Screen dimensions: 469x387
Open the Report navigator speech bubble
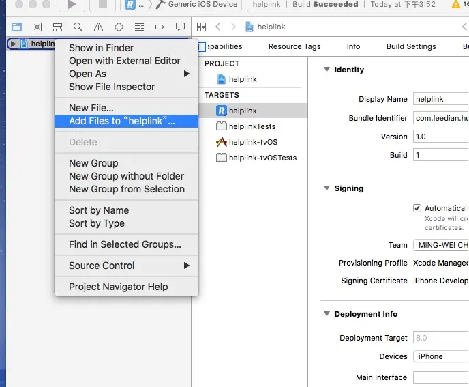(180, 27)
